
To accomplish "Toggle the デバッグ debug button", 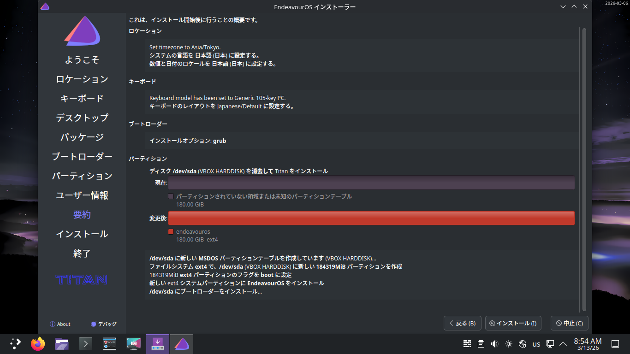I will [x=104, y=324].
